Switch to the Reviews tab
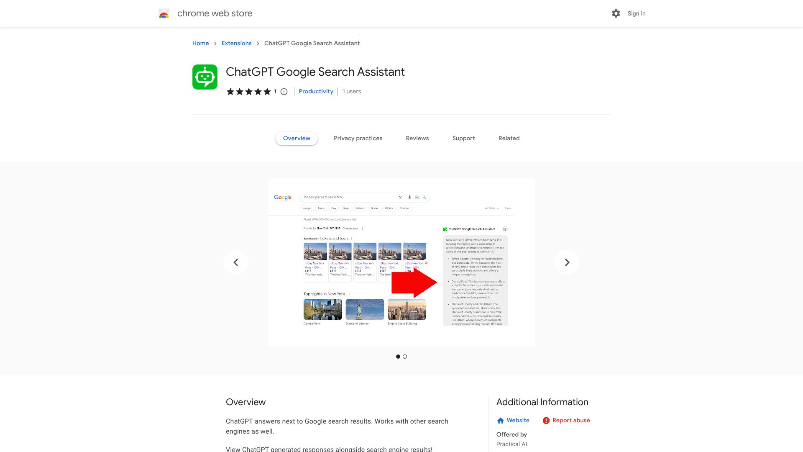 (x=417, y=138)
